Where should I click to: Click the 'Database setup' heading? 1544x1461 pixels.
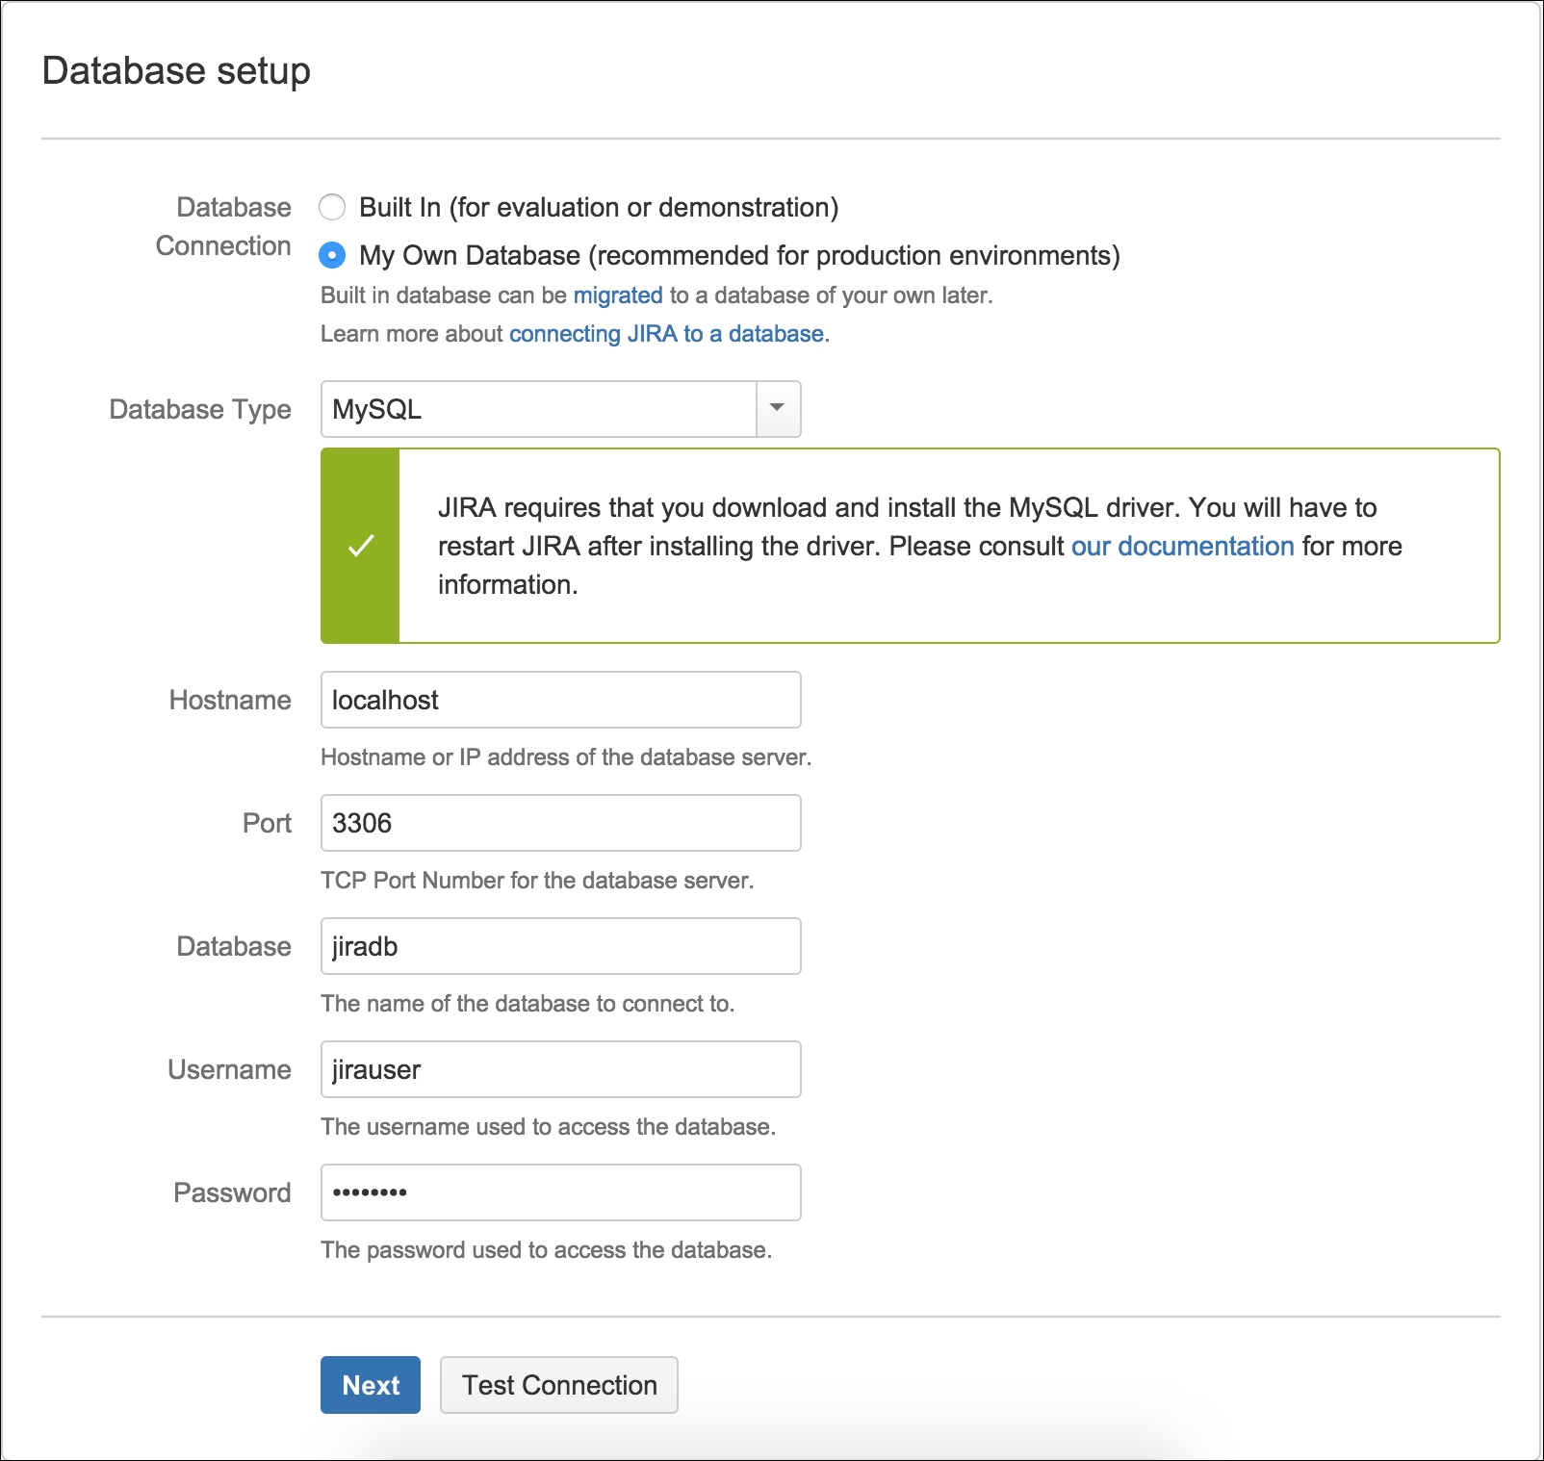pos(176,71)
